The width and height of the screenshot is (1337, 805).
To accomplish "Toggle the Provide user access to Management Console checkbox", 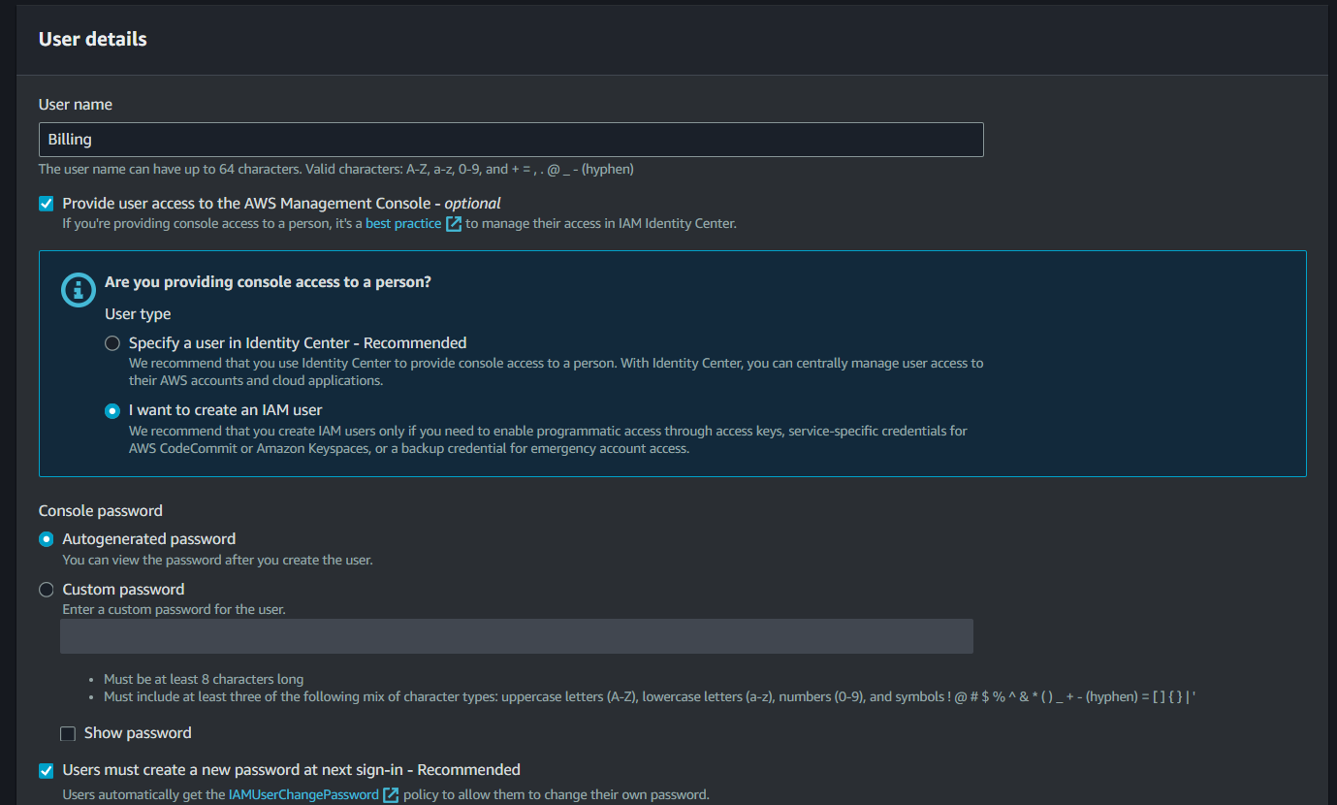I will (x=47, y=204).
